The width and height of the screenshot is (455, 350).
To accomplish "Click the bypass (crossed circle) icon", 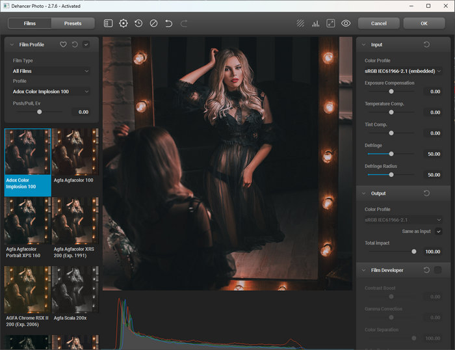I will (x=153, y=23).
